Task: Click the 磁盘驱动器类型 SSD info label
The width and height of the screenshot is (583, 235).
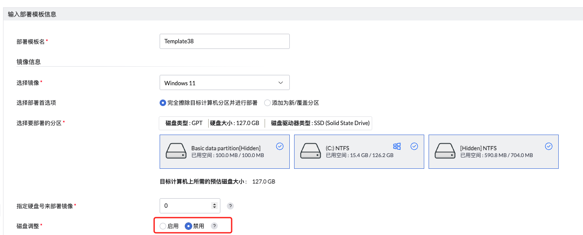Action: [x=320, y=123]
